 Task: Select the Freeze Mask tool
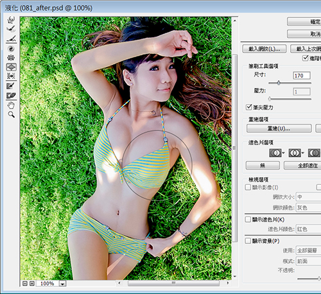[11, 86]
